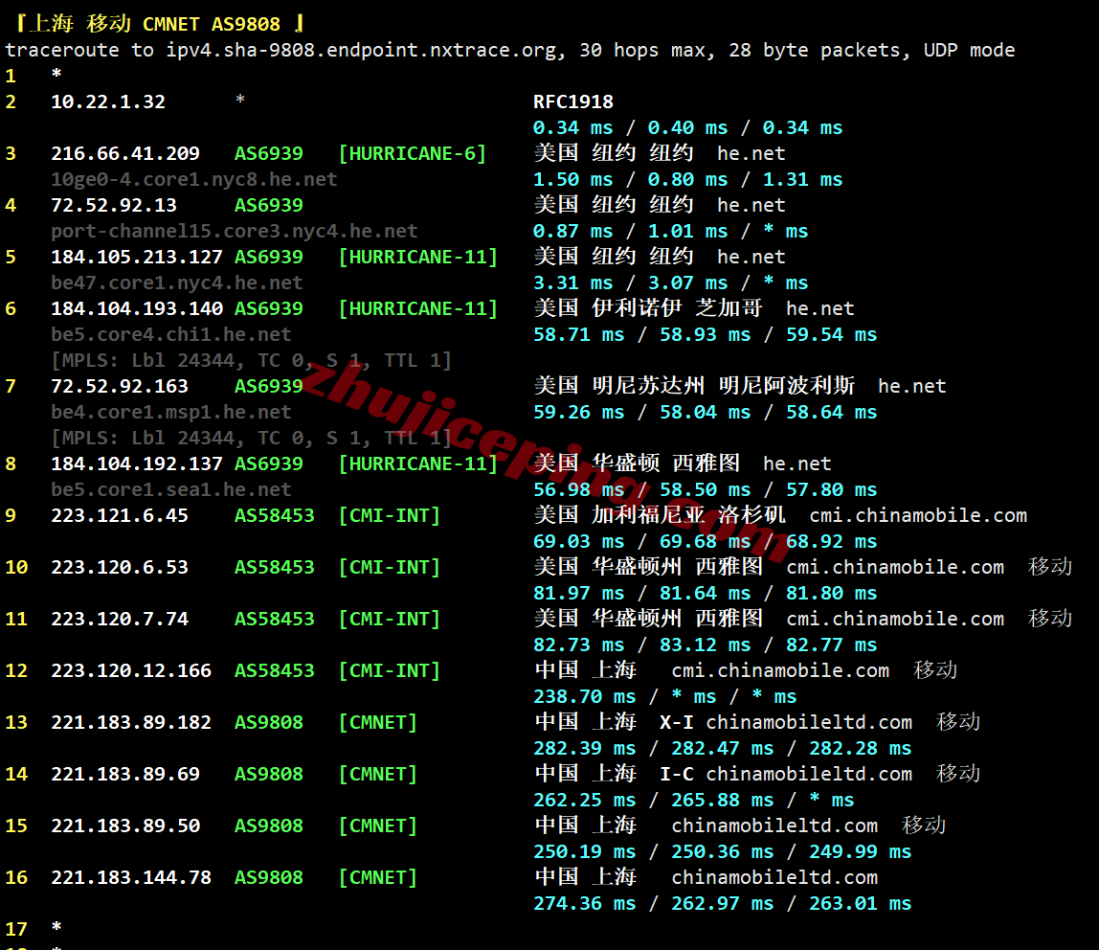
Task: Click IP address 221.183.89.69
Action: [x=125, y=774]
